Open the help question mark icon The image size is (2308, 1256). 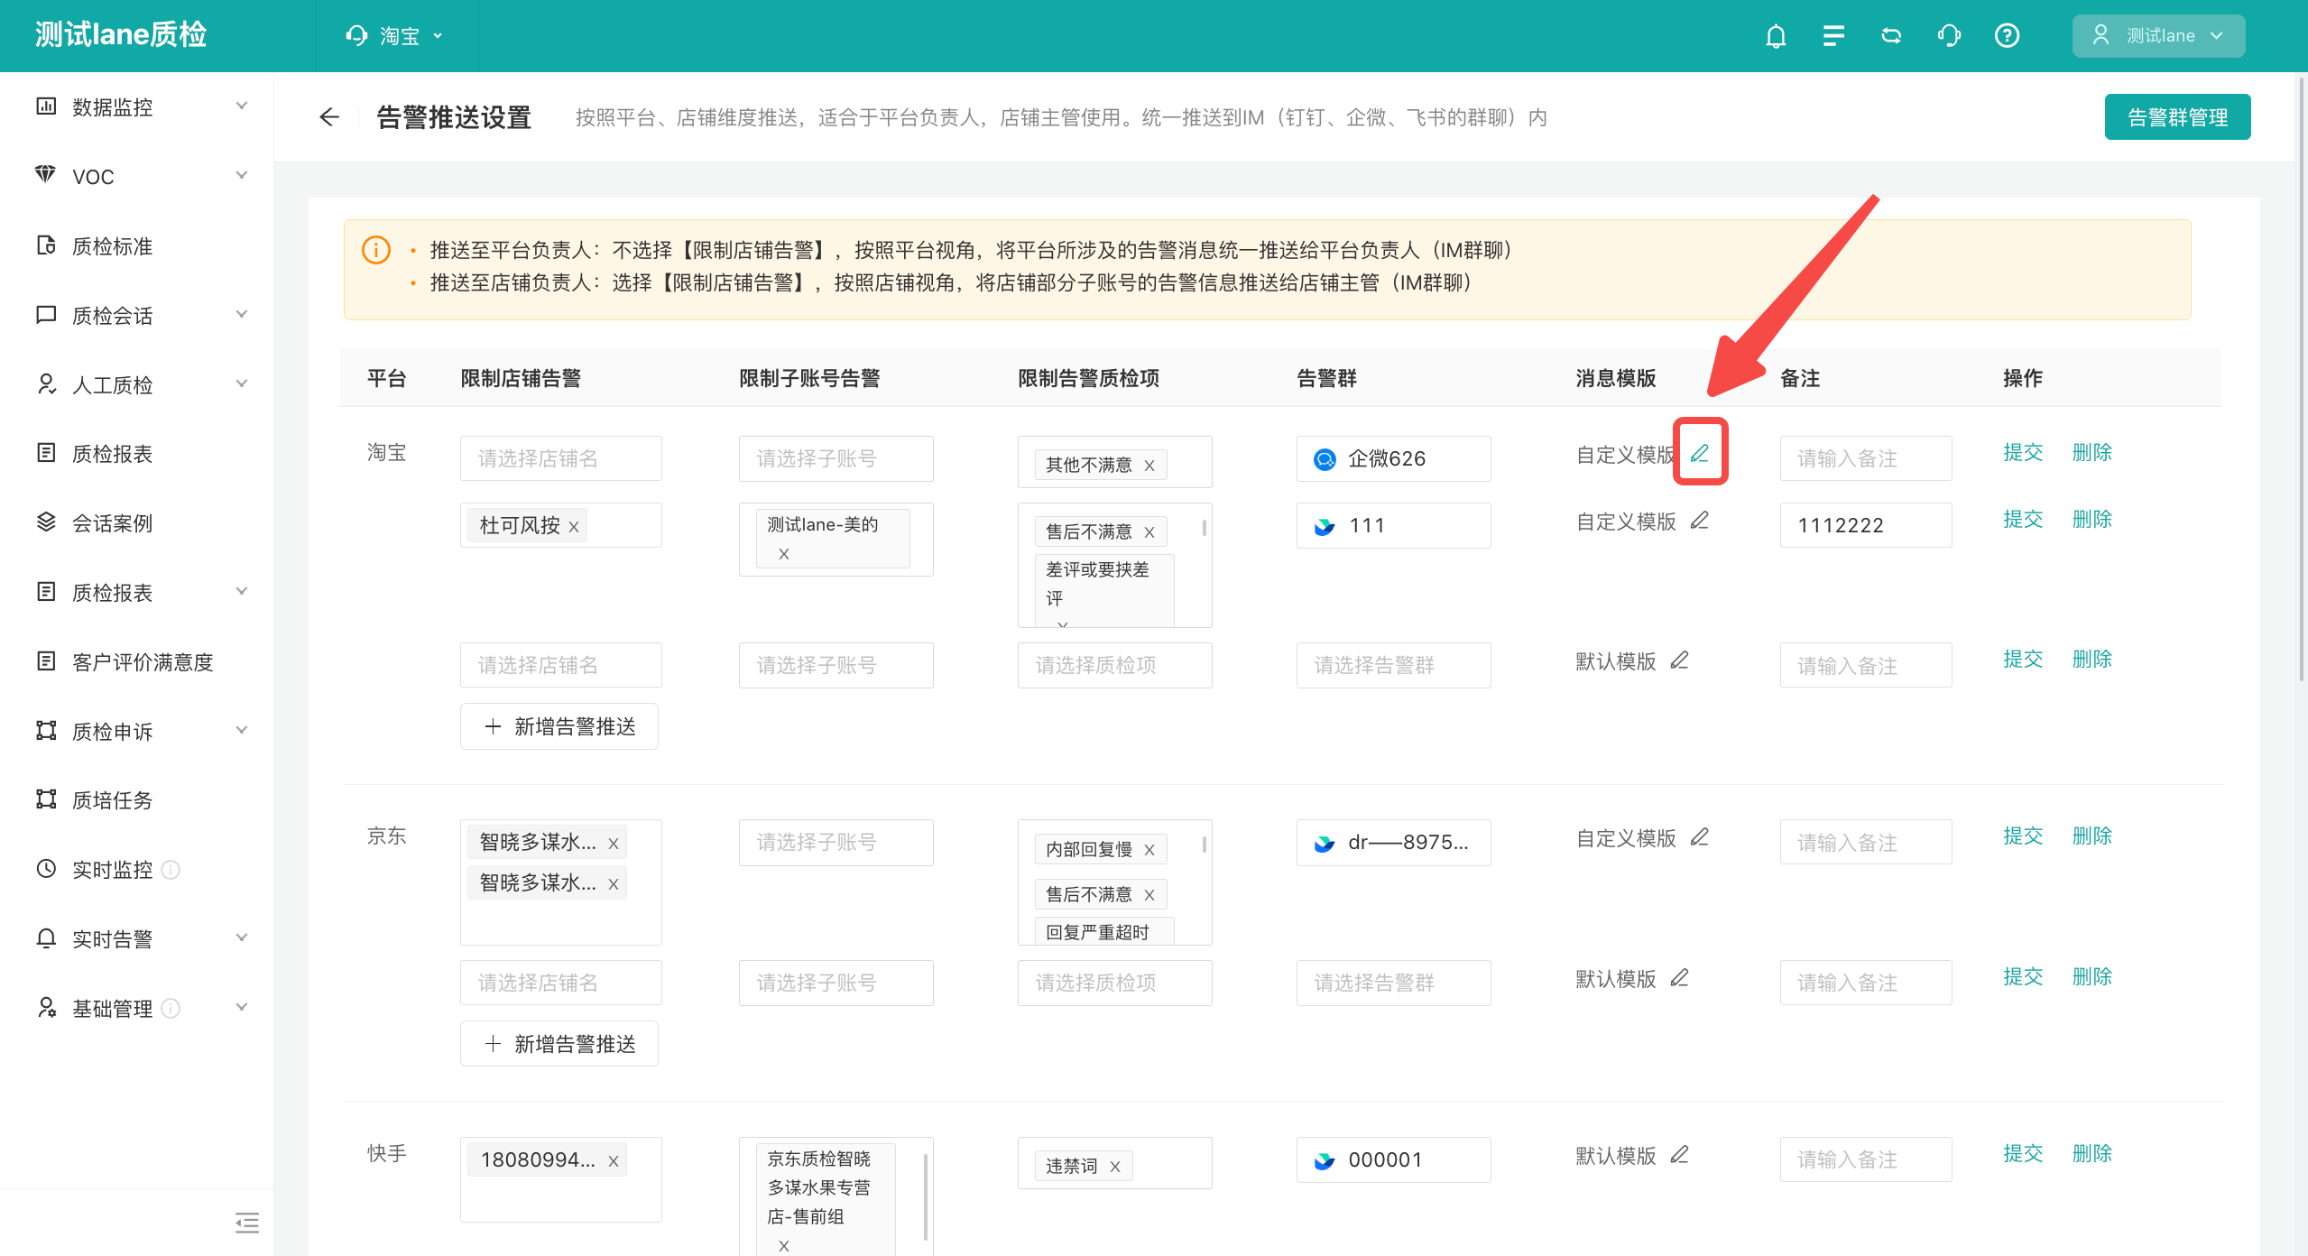(2007, 36)
